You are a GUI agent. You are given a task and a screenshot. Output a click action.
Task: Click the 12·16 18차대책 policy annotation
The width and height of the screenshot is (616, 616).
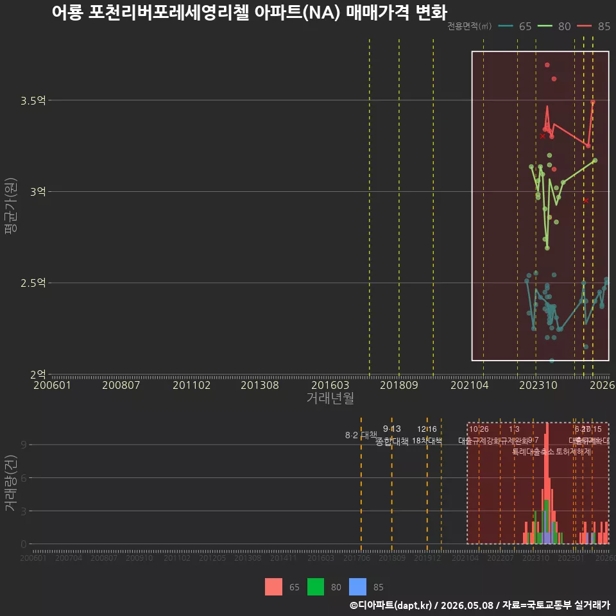click(x=427, y=435)
